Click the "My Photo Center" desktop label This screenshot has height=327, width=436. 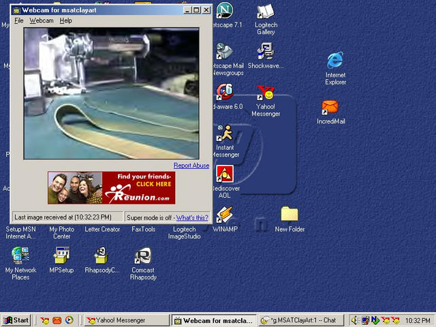click(x=62, y=233)
